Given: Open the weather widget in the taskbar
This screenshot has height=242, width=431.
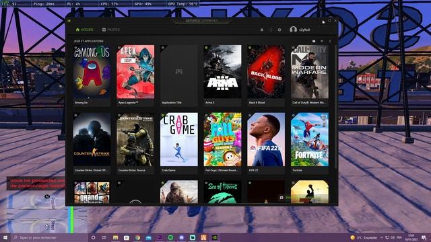Looking at the screenshot, I should (364, 237).
